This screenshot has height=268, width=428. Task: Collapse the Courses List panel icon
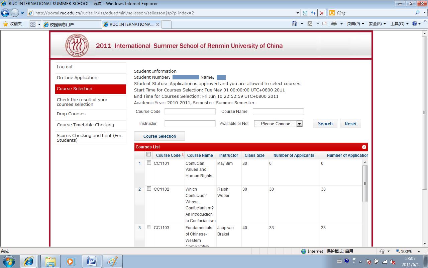(364, 147)
